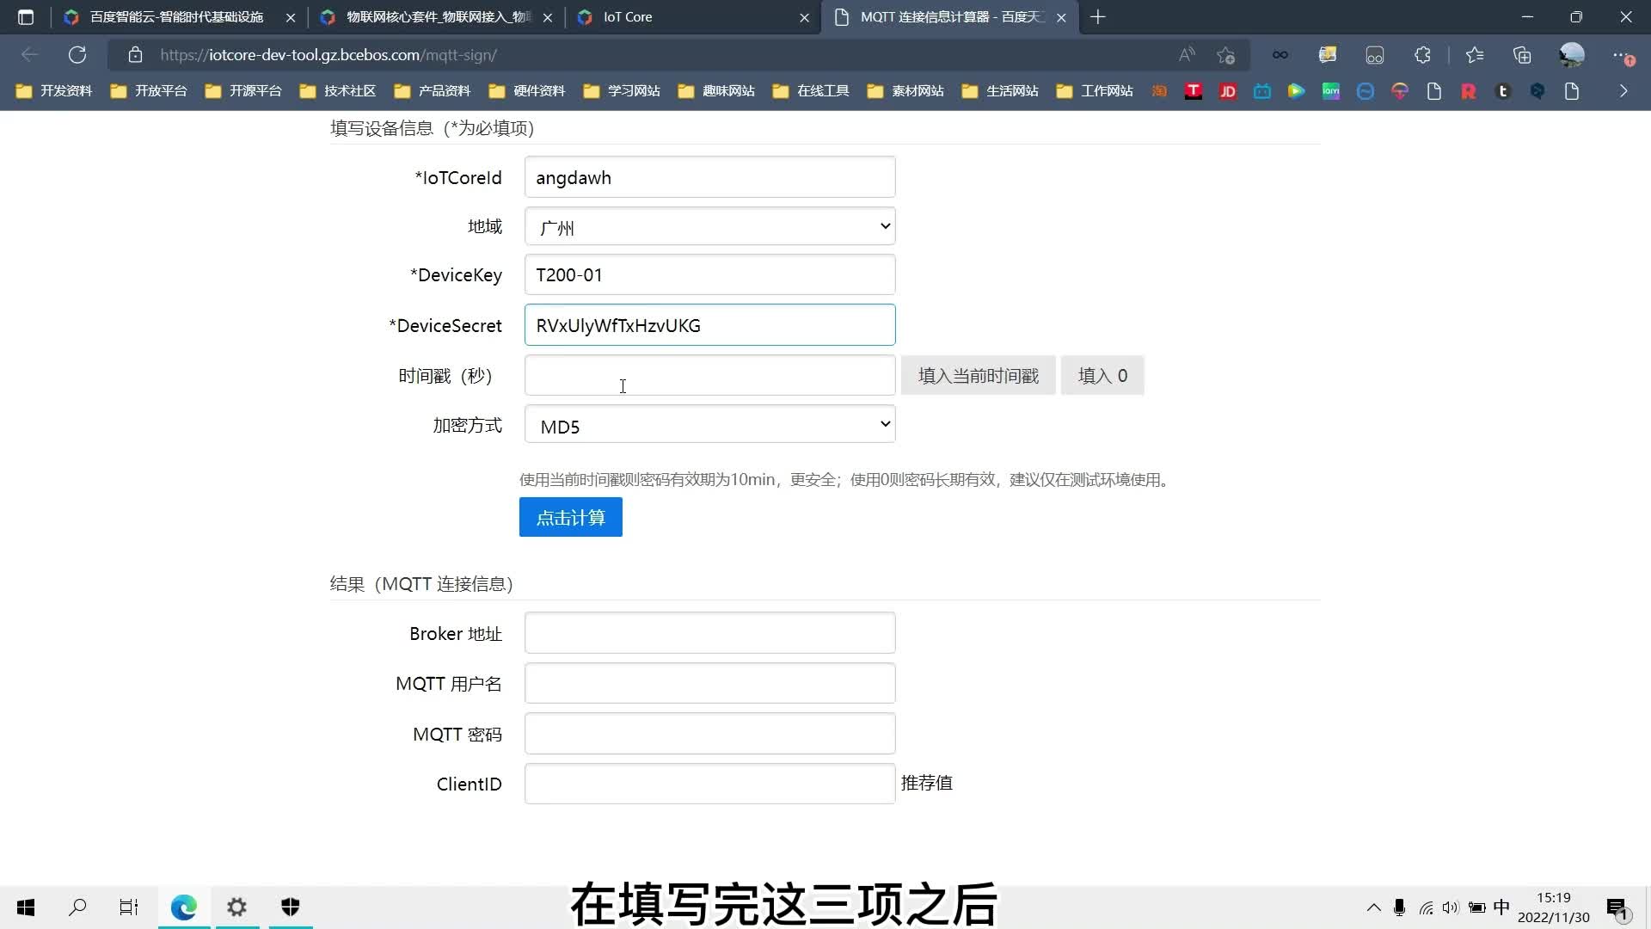Click the browser refresh button
Viewport: 1651px width, 929px height.
77,55
